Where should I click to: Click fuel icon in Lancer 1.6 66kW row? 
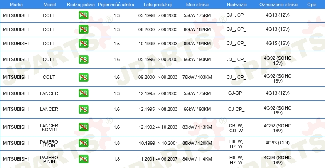83,109
